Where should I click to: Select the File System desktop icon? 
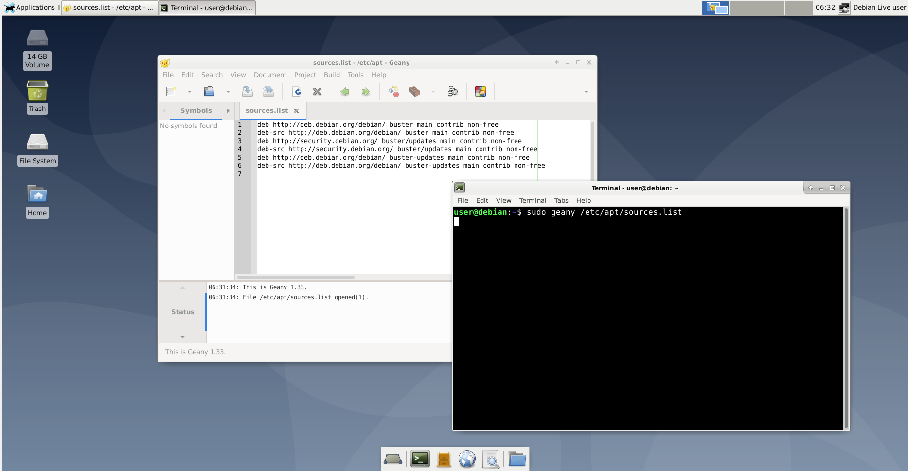[x=37, y=150]
